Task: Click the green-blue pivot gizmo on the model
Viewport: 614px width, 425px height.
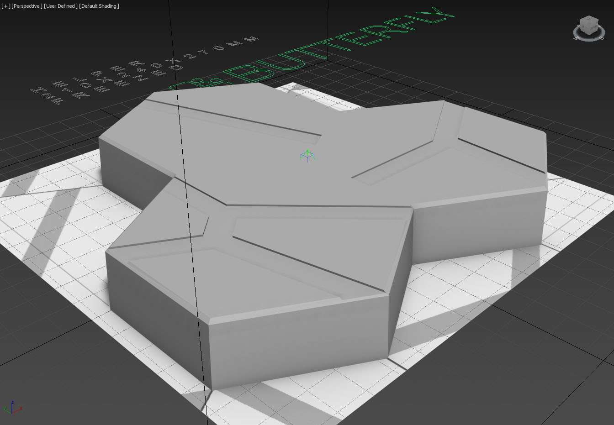Action: click(307, 156)
